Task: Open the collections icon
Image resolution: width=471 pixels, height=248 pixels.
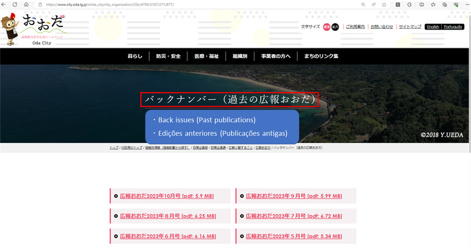Action: click(445, 5)
